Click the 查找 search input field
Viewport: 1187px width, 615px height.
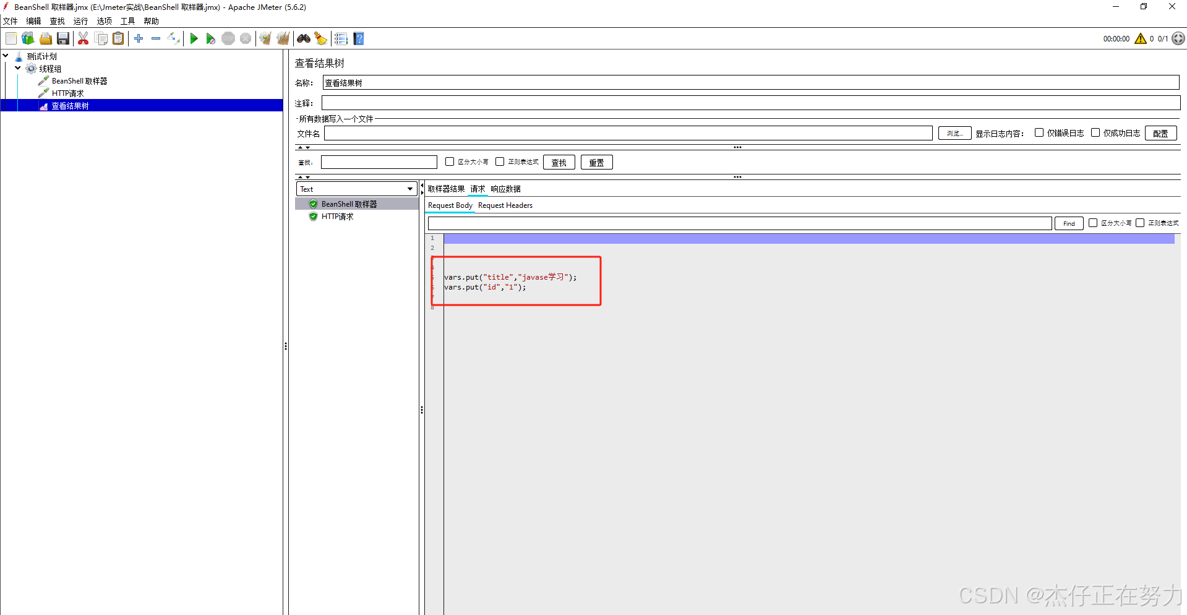coord(379,162)
